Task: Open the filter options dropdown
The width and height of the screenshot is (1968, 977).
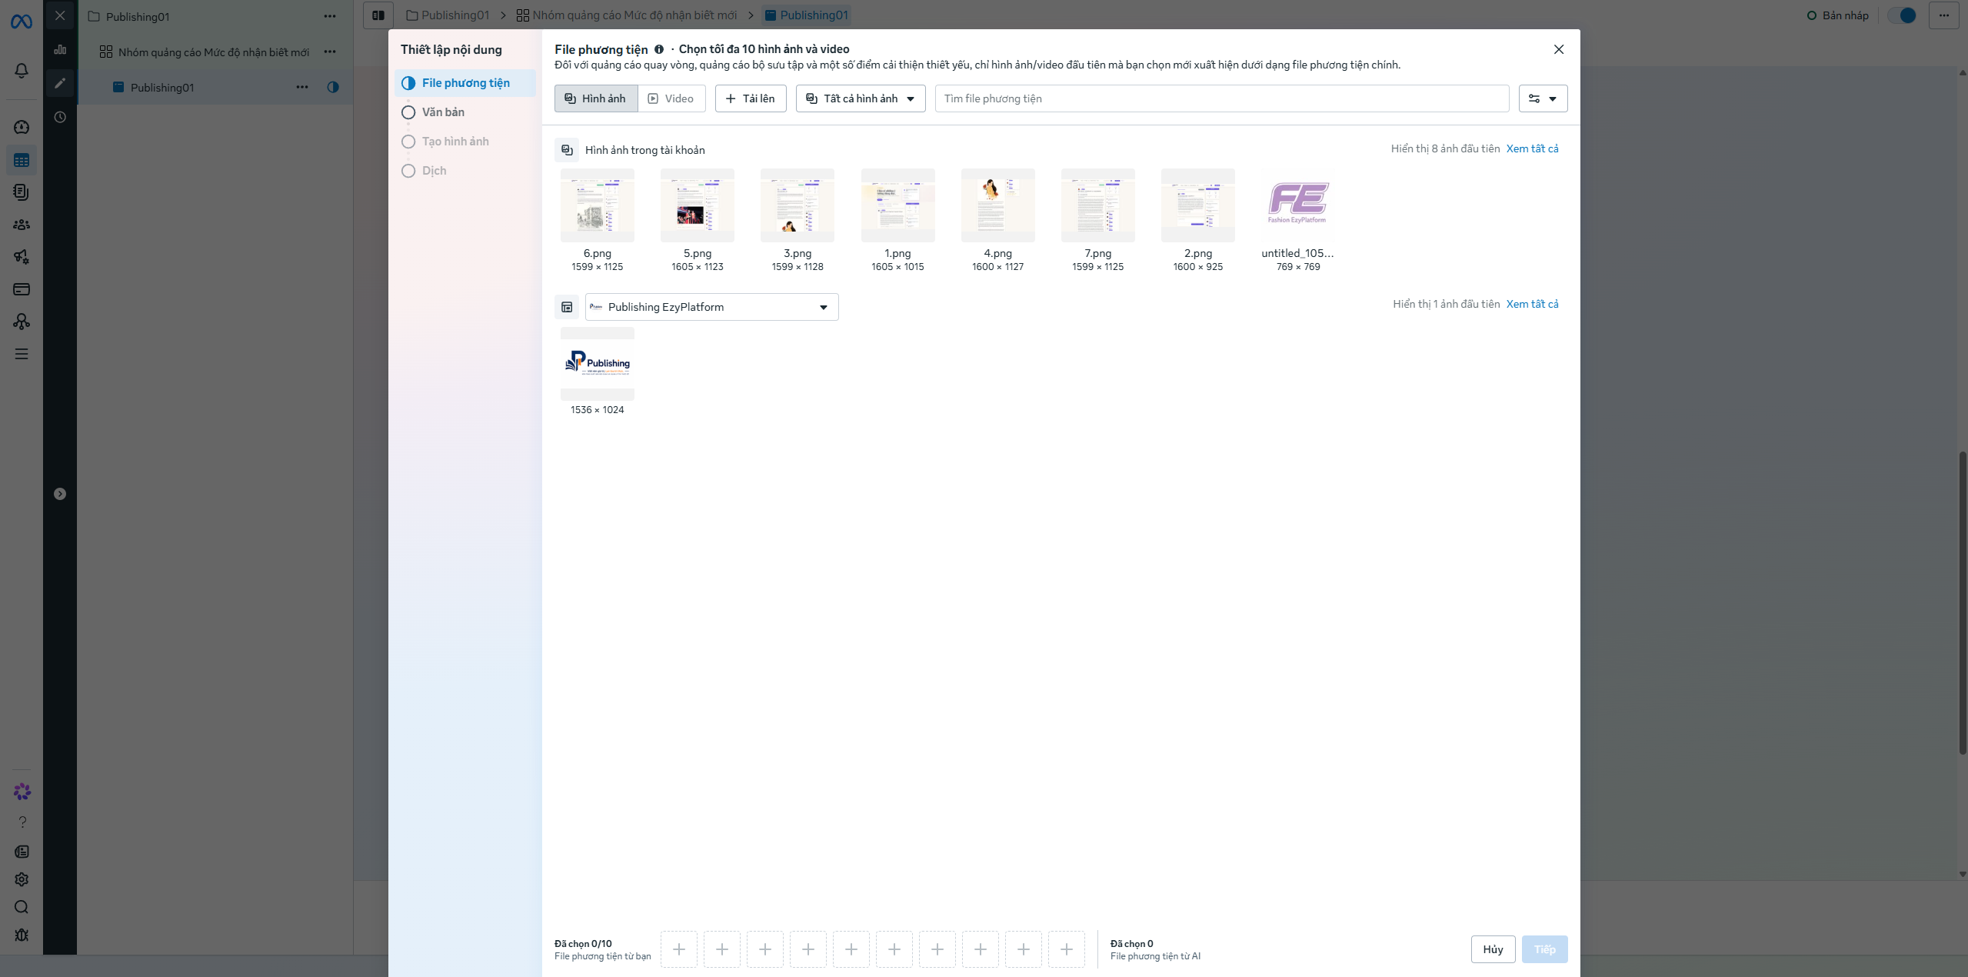Action: click(x=1543, y=98)
